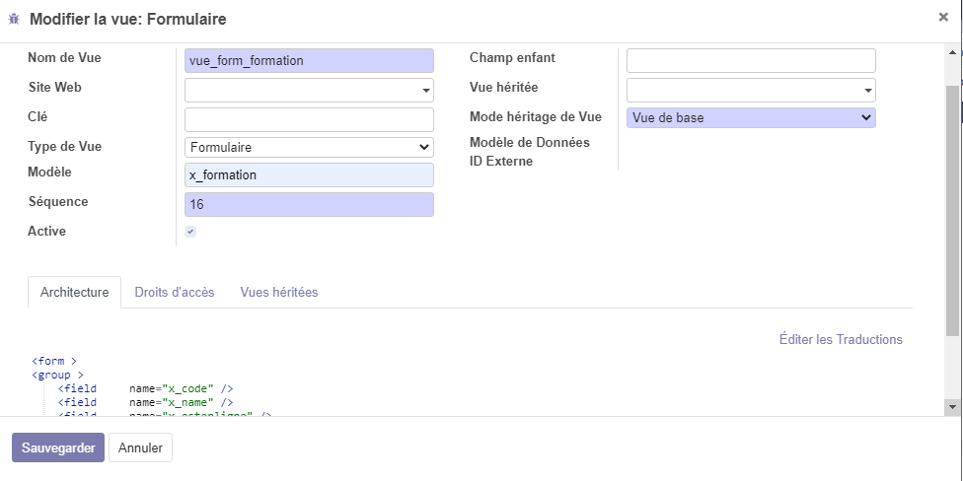Switch to the Droits d'accès tab
The height and width of the screenshot is (481, 963).
point(174,293)
